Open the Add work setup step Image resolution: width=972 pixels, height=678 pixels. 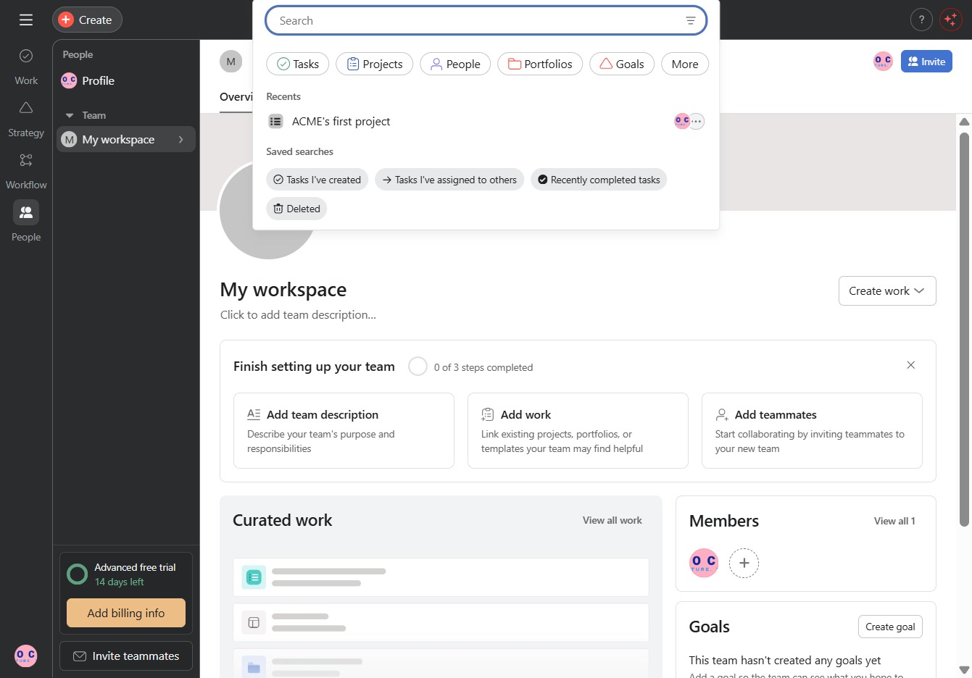pos(578,430)
